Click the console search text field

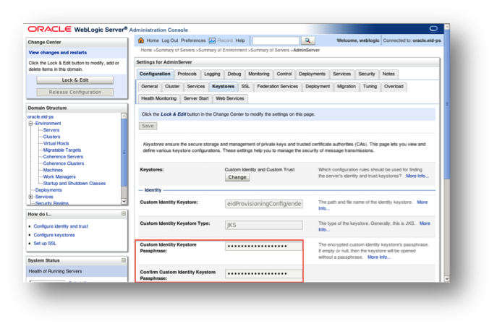[276, 40]
